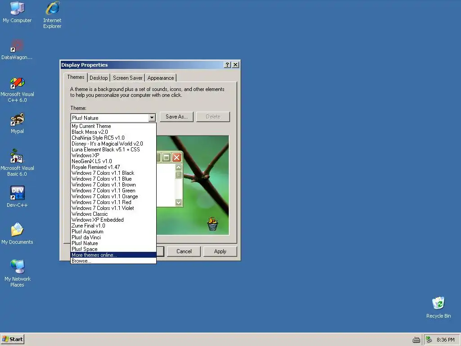Viewport: 461px width, 346px height.
Task: Choose ChaNinja Style RC5 v1.0 theme
Action: (x=113, y=138)
